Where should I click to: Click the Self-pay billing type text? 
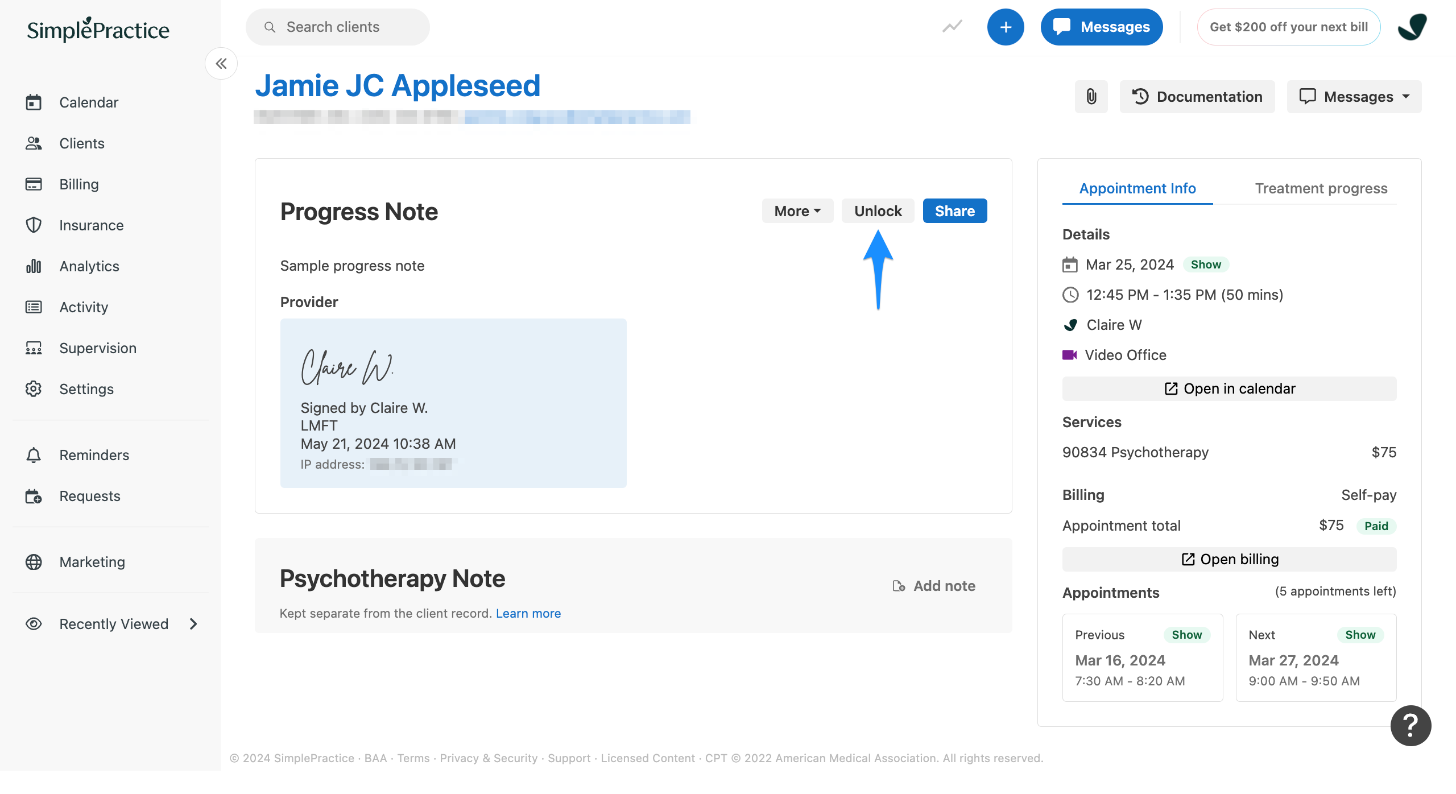1368,495
